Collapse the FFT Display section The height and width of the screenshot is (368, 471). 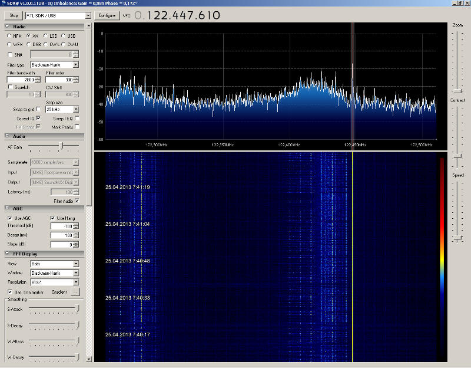(7, 254)
